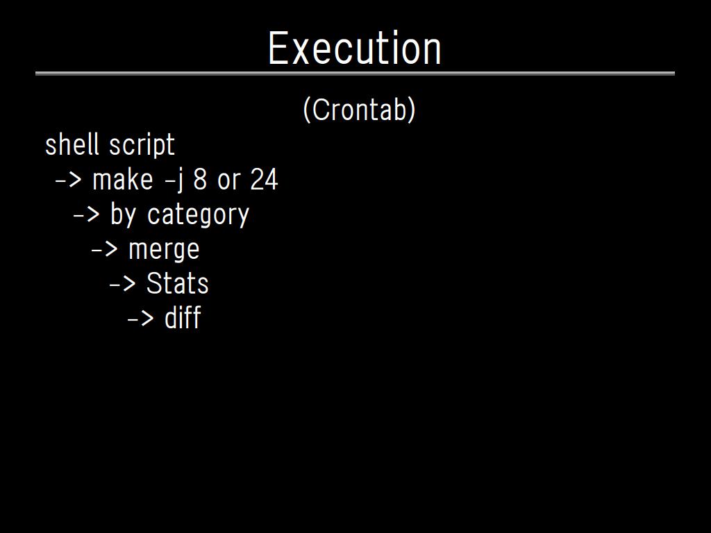
Task: Click the -j flag text
Action: coord(174,180)
